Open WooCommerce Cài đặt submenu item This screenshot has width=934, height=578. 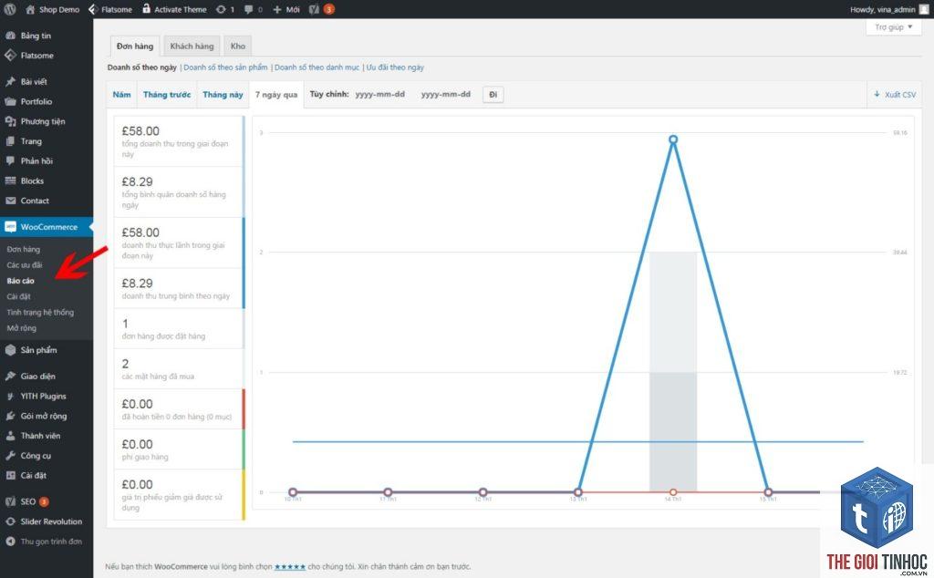click(x=18, y=296)
